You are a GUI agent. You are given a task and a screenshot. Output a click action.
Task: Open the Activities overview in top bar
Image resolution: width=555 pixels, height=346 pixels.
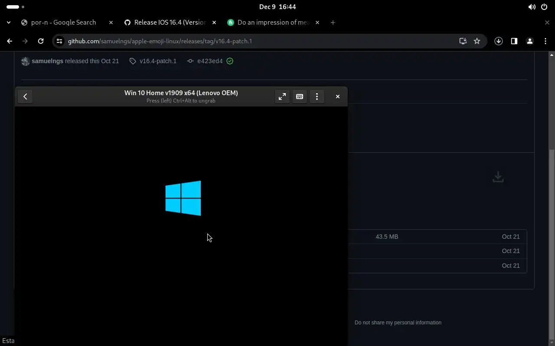16,7
